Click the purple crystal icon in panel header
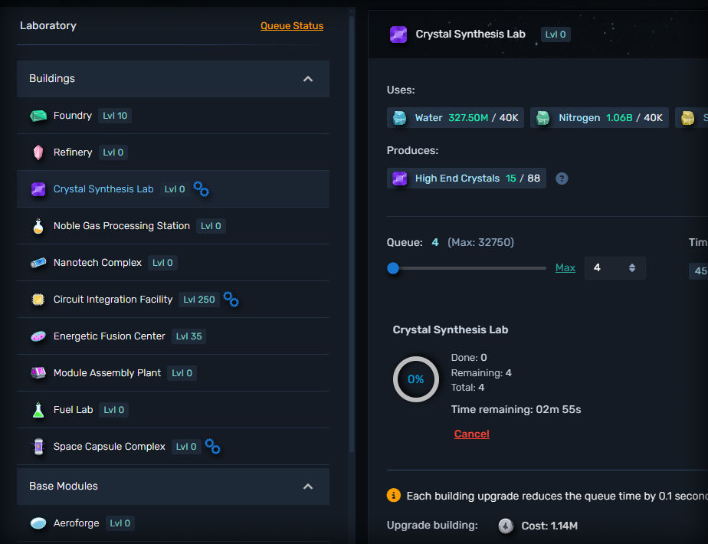Image resolution: width=708 pixels, height=544 pixels. click(x=398, y=34)
